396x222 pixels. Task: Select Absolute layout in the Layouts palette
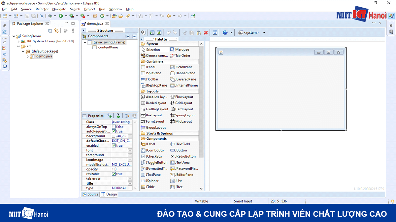point(153,97)
